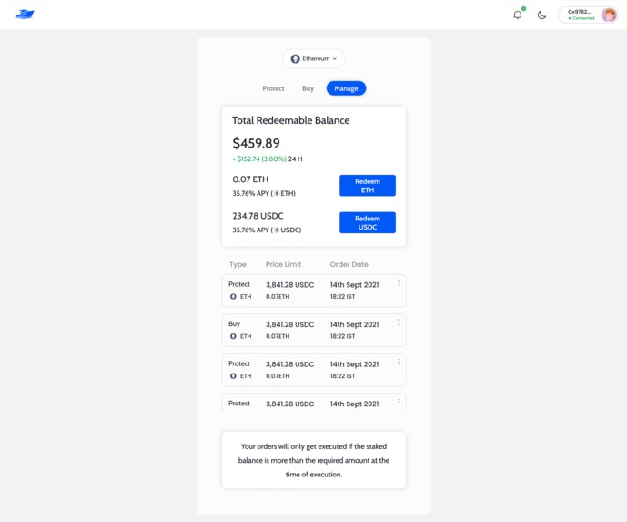Open the notifications bell
Screen dimensions: 627x522
518,15
